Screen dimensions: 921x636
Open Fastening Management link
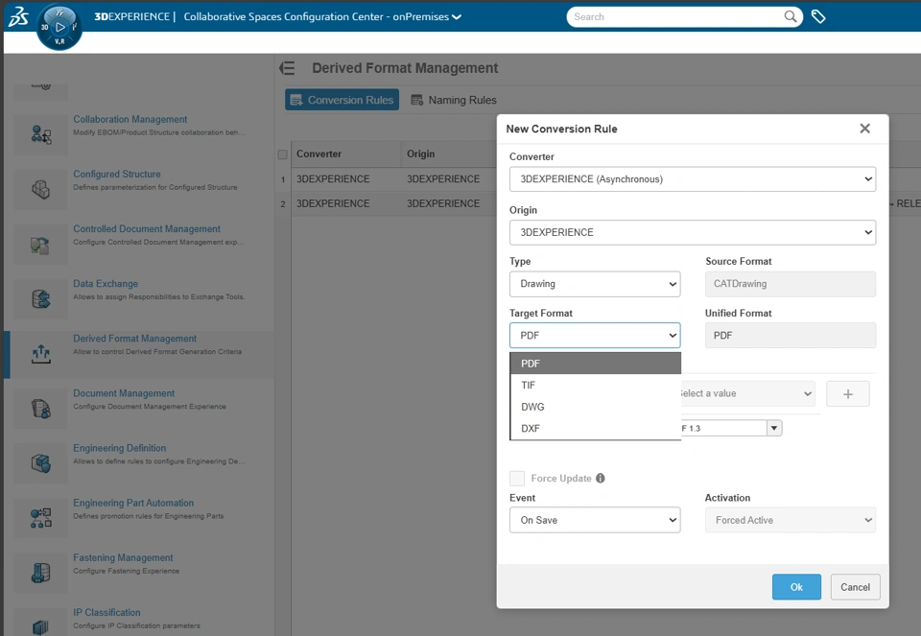click(x=123, y=558)
